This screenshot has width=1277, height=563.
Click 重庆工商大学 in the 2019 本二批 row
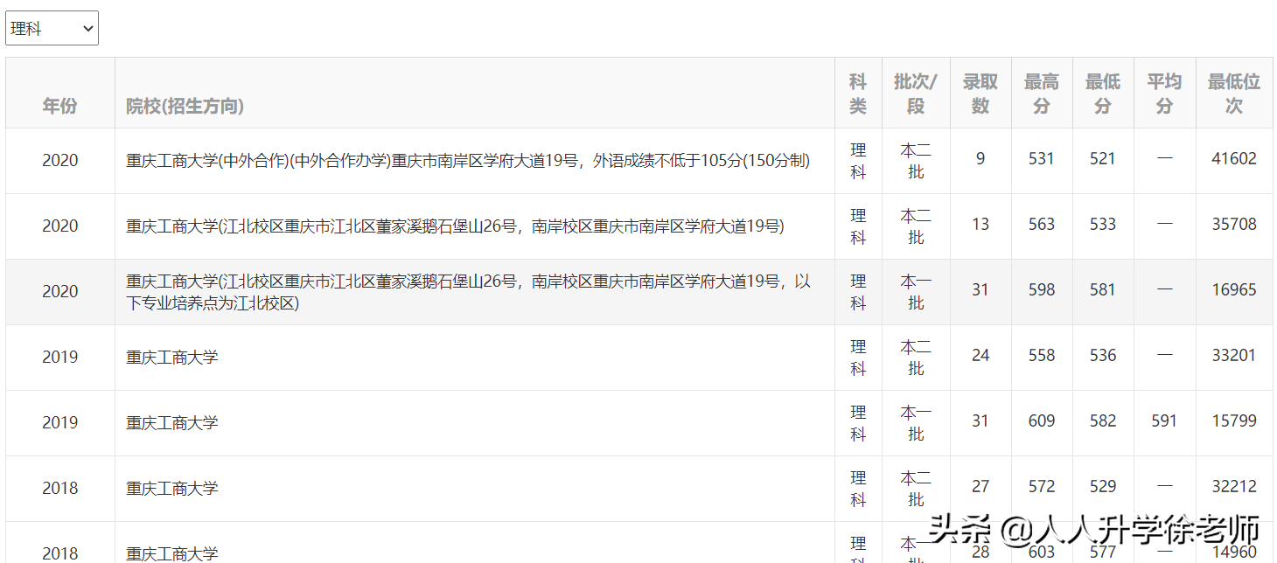pos(172,358)
